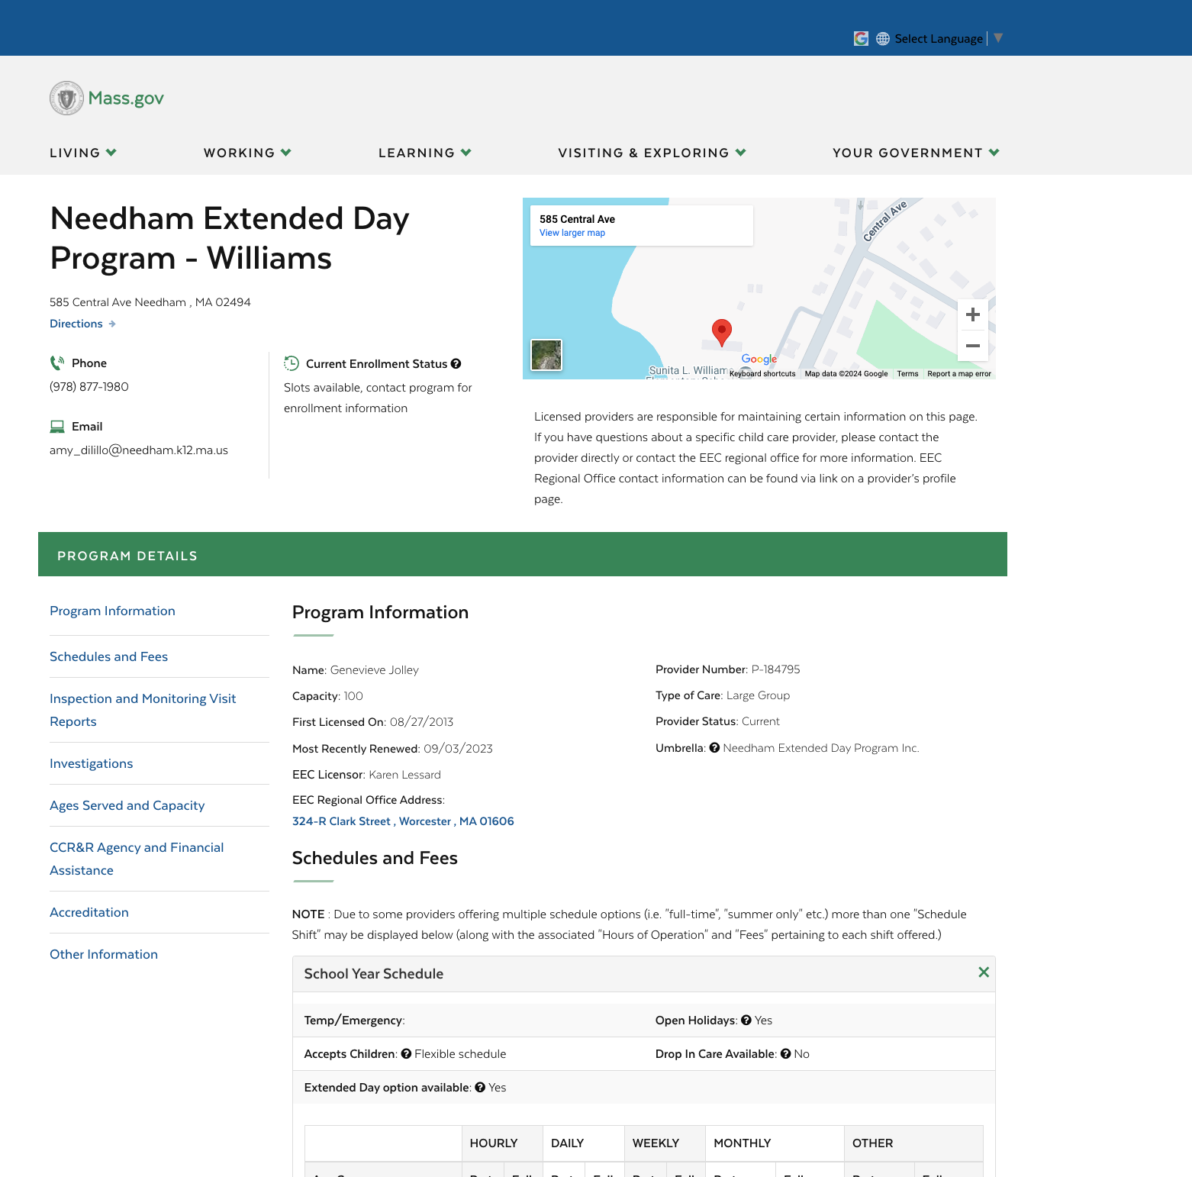This screenshot has height=1177, width=1192.
Task: Click the laptop email icon
Action: point(57,426)
